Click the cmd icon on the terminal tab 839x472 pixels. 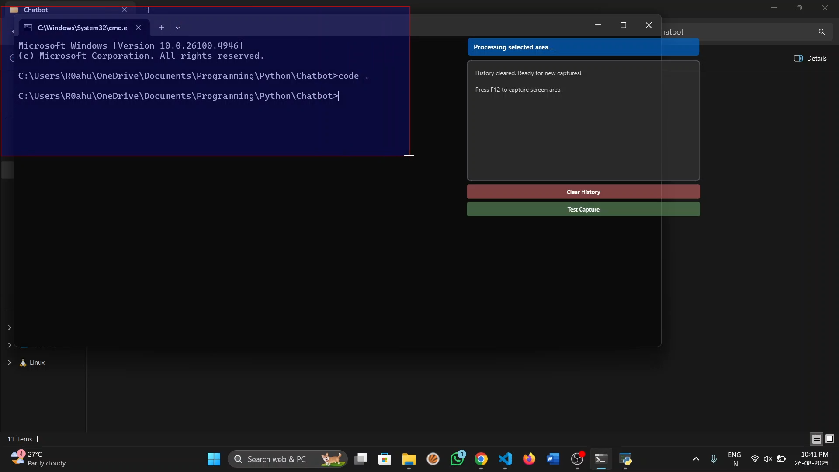[28, 27]
